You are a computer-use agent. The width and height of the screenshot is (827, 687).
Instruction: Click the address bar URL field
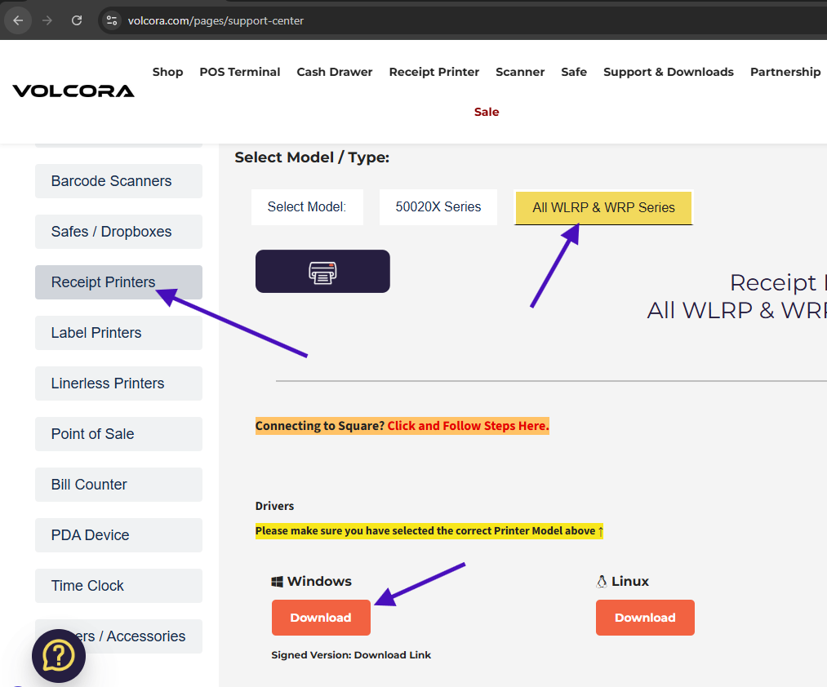click(x=465, y=20)
